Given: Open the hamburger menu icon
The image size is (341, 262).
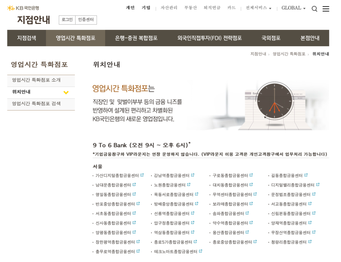Looking at the screenshot, I should 325,9.
